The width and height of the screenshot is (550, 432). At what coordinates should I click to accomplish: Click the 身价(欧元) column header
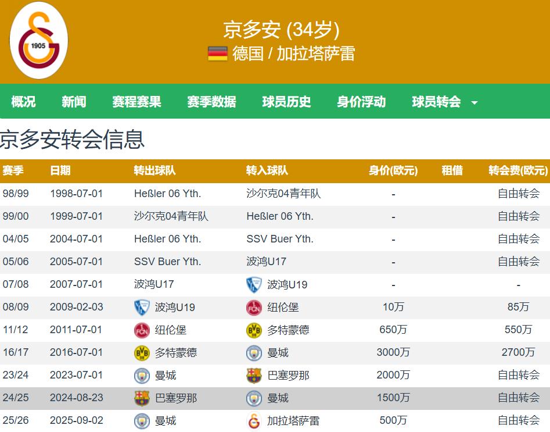393,171
